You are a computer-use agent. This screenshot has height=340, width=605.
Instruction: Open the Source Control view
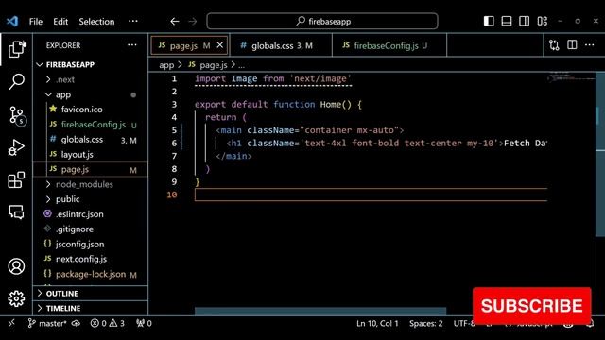pos(17,115)
